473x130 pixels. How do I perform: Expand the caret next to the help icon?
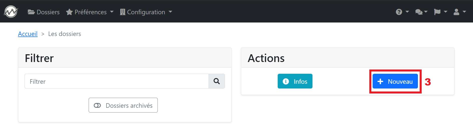click(x=407, y=12)
